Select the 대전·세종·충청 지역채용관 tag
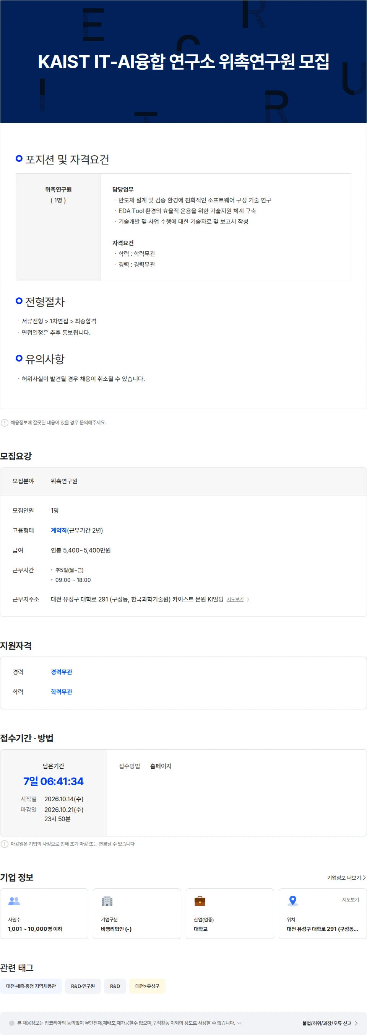 coord(31,986)
